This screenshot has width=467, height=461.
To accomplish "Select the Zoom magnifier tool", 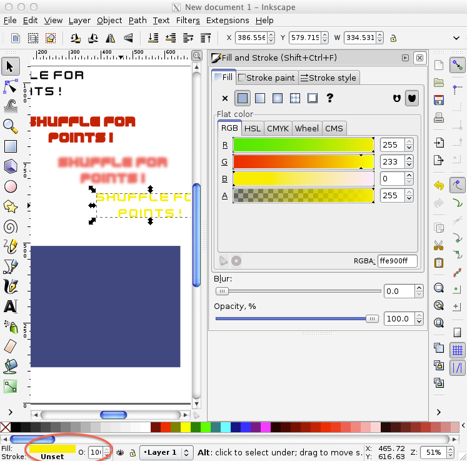I will pos(11,126).
